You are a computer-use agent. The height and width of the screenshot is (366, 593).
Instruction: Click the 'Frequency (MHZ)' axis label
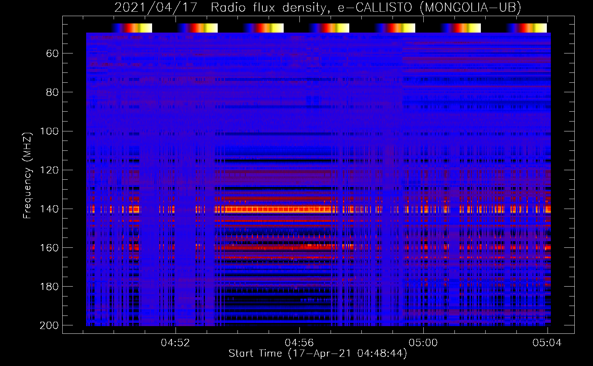click(27, 175)
